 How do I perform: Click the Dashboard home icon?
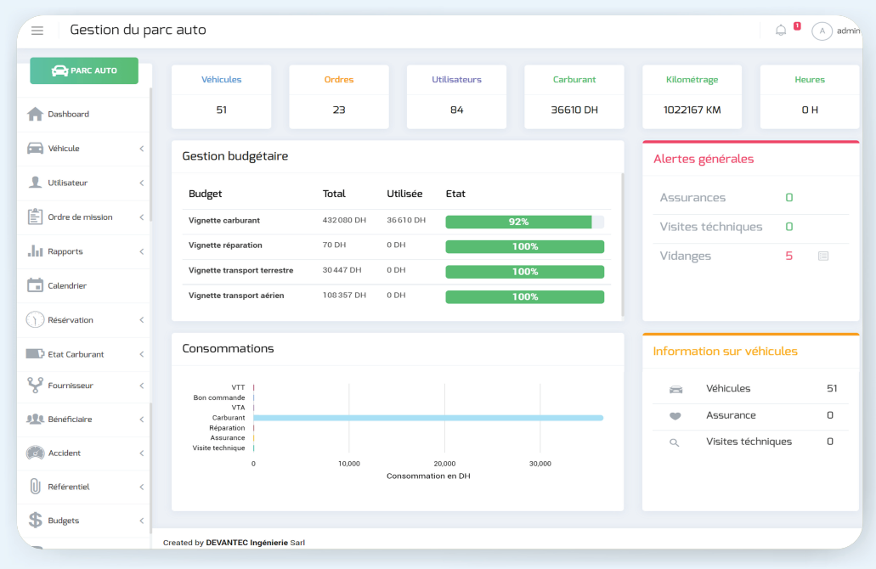pos(35,115)
